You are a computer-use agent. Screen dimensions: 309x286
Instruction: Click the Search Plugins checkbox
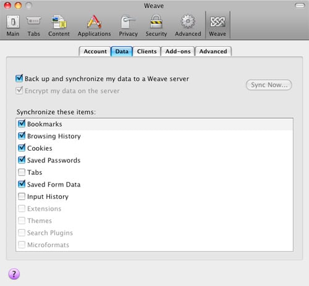(22, 233)
